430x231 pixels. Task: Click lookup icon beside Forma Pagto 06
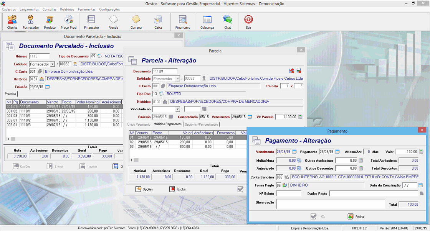pyautogui.click(x=284, y=185)
